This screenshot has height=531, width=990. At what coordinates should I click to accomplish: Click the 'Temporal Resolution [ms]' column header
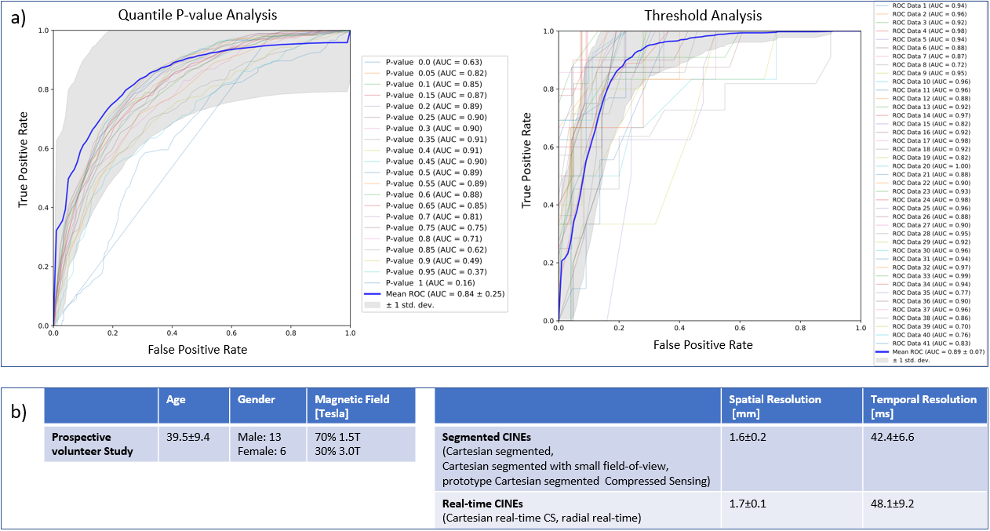point(923,406)
